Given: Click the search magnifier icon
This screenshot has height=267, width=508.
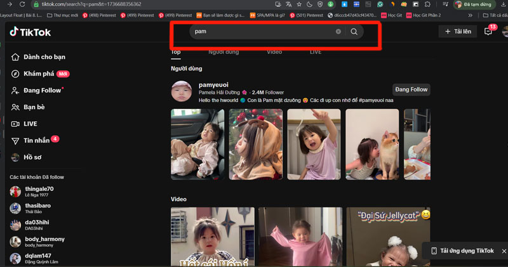Looking at the screenshot, I should (354, 31).
